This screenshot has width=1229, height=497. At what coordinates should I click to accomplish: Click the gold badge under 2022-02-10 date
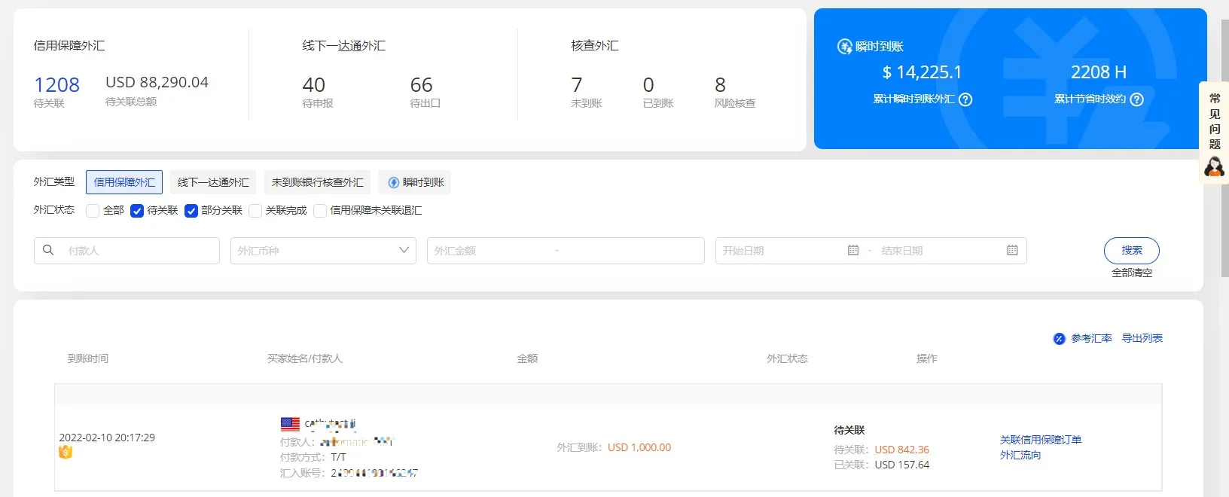click(66, 452)
